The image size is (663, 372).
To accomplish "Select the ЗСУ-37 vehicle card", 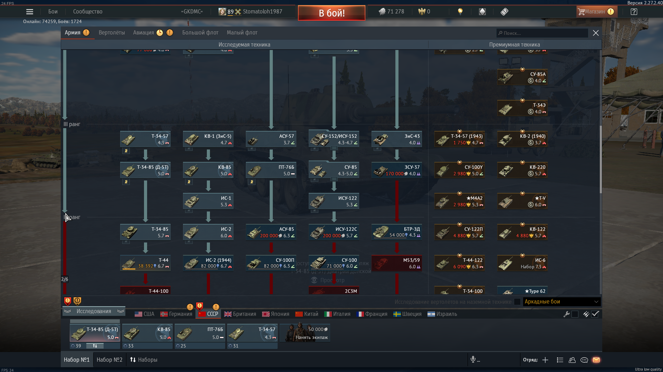I will pos(396,170).
